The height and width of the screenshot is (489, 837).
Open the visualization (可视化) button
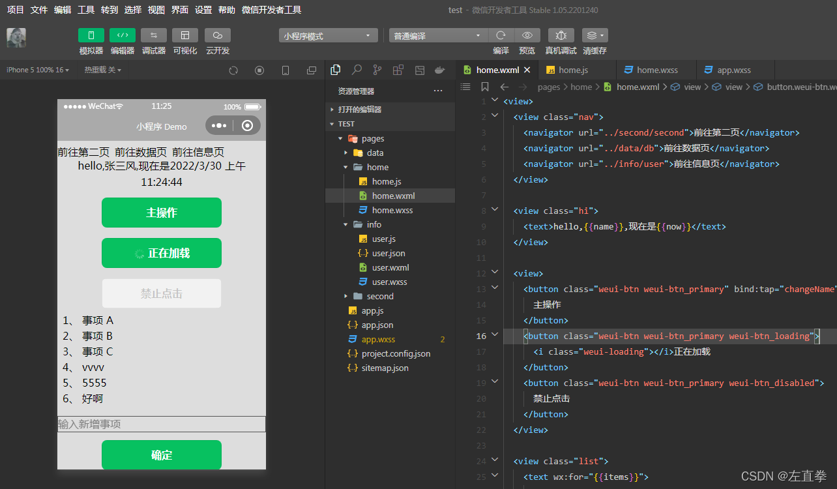pyautogui.click(x=185, y=35)
